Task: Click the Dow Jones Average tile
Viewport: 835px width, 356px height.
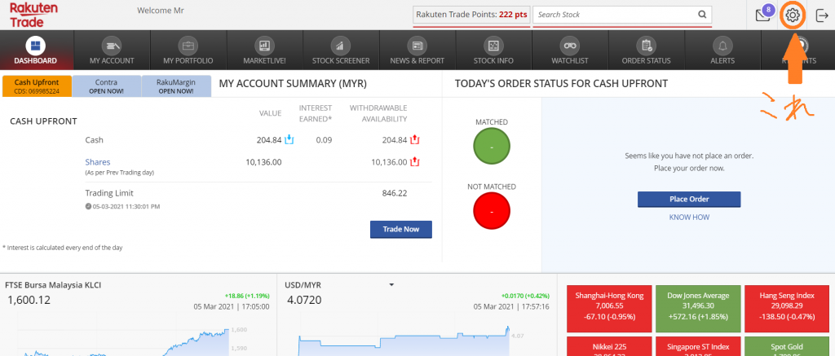Action: point(698,310)
